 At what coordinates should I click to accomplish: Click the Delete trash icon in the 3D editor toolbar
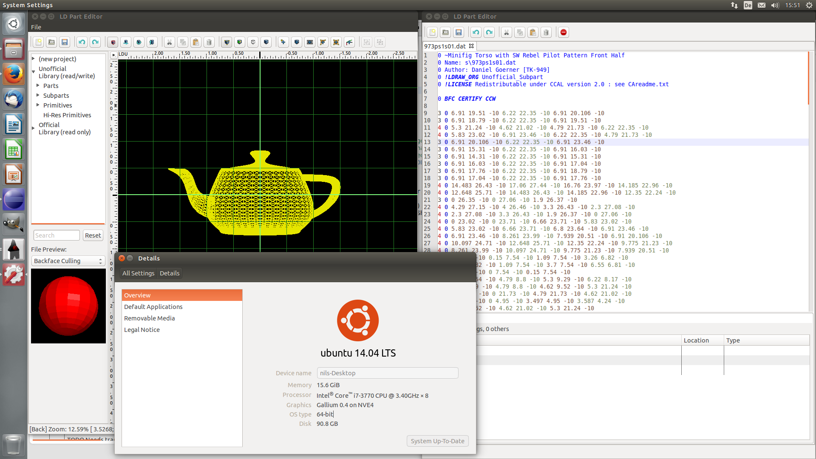pyautogui.click(x=209, y=42)
